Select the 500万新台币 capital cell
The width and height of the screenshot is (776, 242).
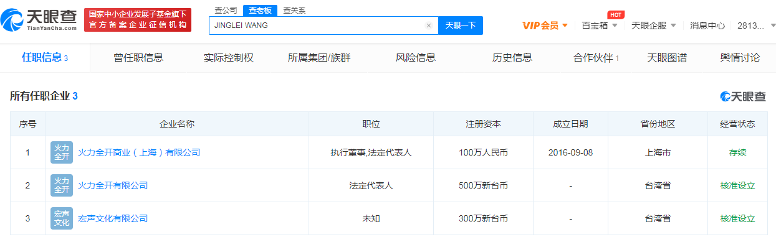pos(483,185)
